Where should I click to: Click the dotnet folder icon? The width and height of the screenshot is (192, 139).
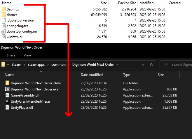(4, 15)
